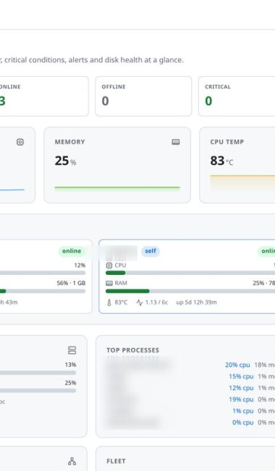The width and height of the screenshot is (275, 471).
Task: Click the 19% cpu process value
Action: coord(241,399)
